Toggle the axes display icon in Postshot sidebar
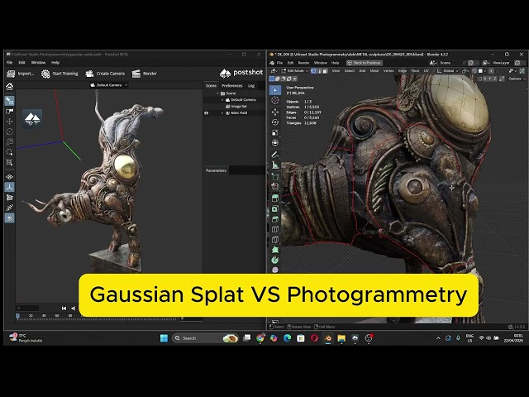The image size is (529, 397). coord(9,187)
